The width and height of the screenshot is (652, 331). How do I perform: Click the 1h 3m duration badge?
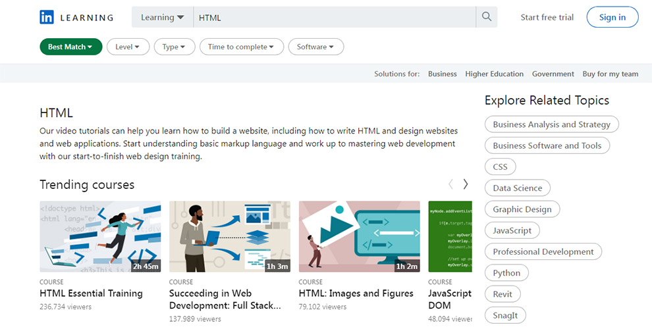point(277,267)
